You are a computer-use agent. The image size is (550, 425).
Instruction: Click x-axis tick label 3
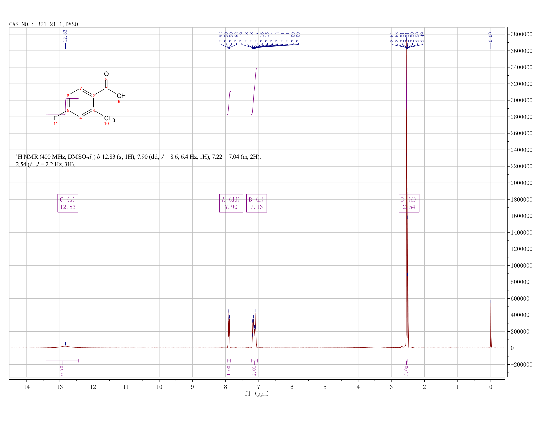click(x=391, y=387)
